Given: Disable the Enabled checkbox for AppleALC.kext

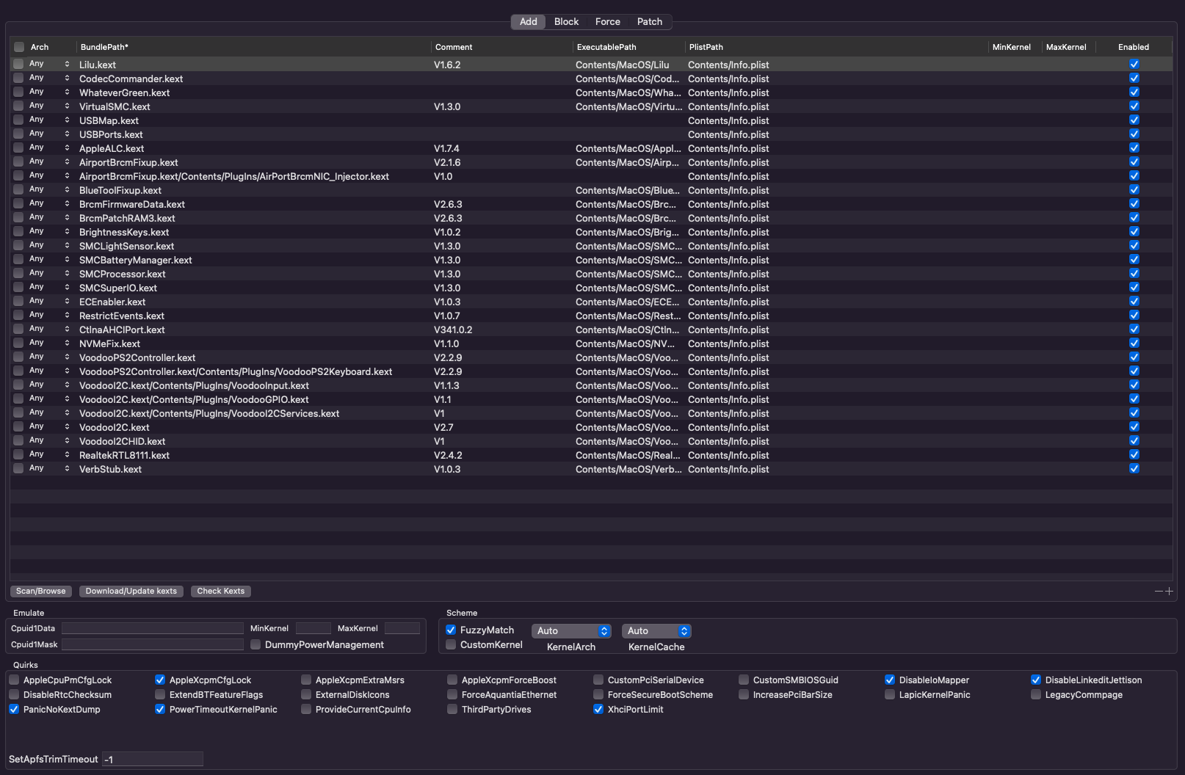Looking at the screenshot, I should (1134, 148).
